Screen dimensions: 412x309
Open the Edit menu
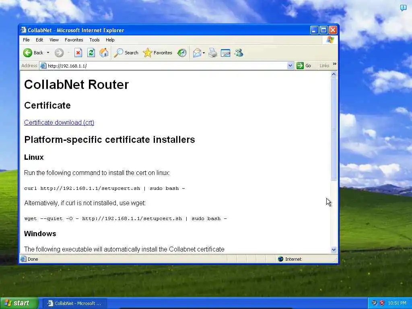click(39, 40)
